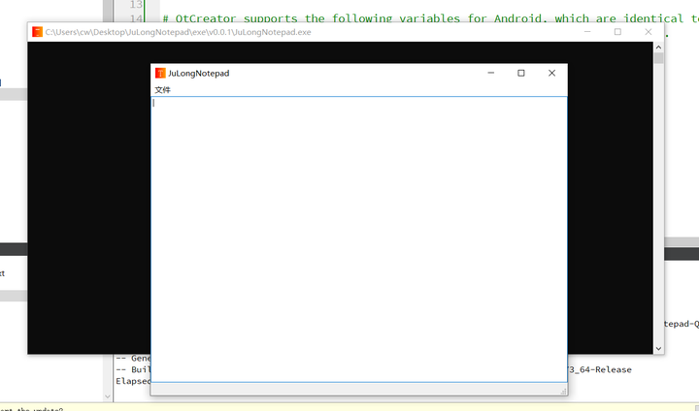Open the 文件 menu
Viewport: 699px width, 411px height.
click(162, 90)
